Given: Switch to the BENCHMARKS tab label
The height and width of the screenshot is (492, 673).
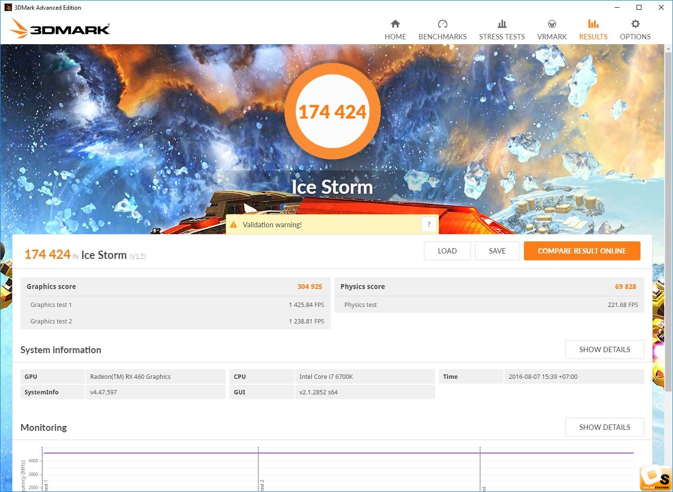Looking at the screenshot, I should point(442,37).
